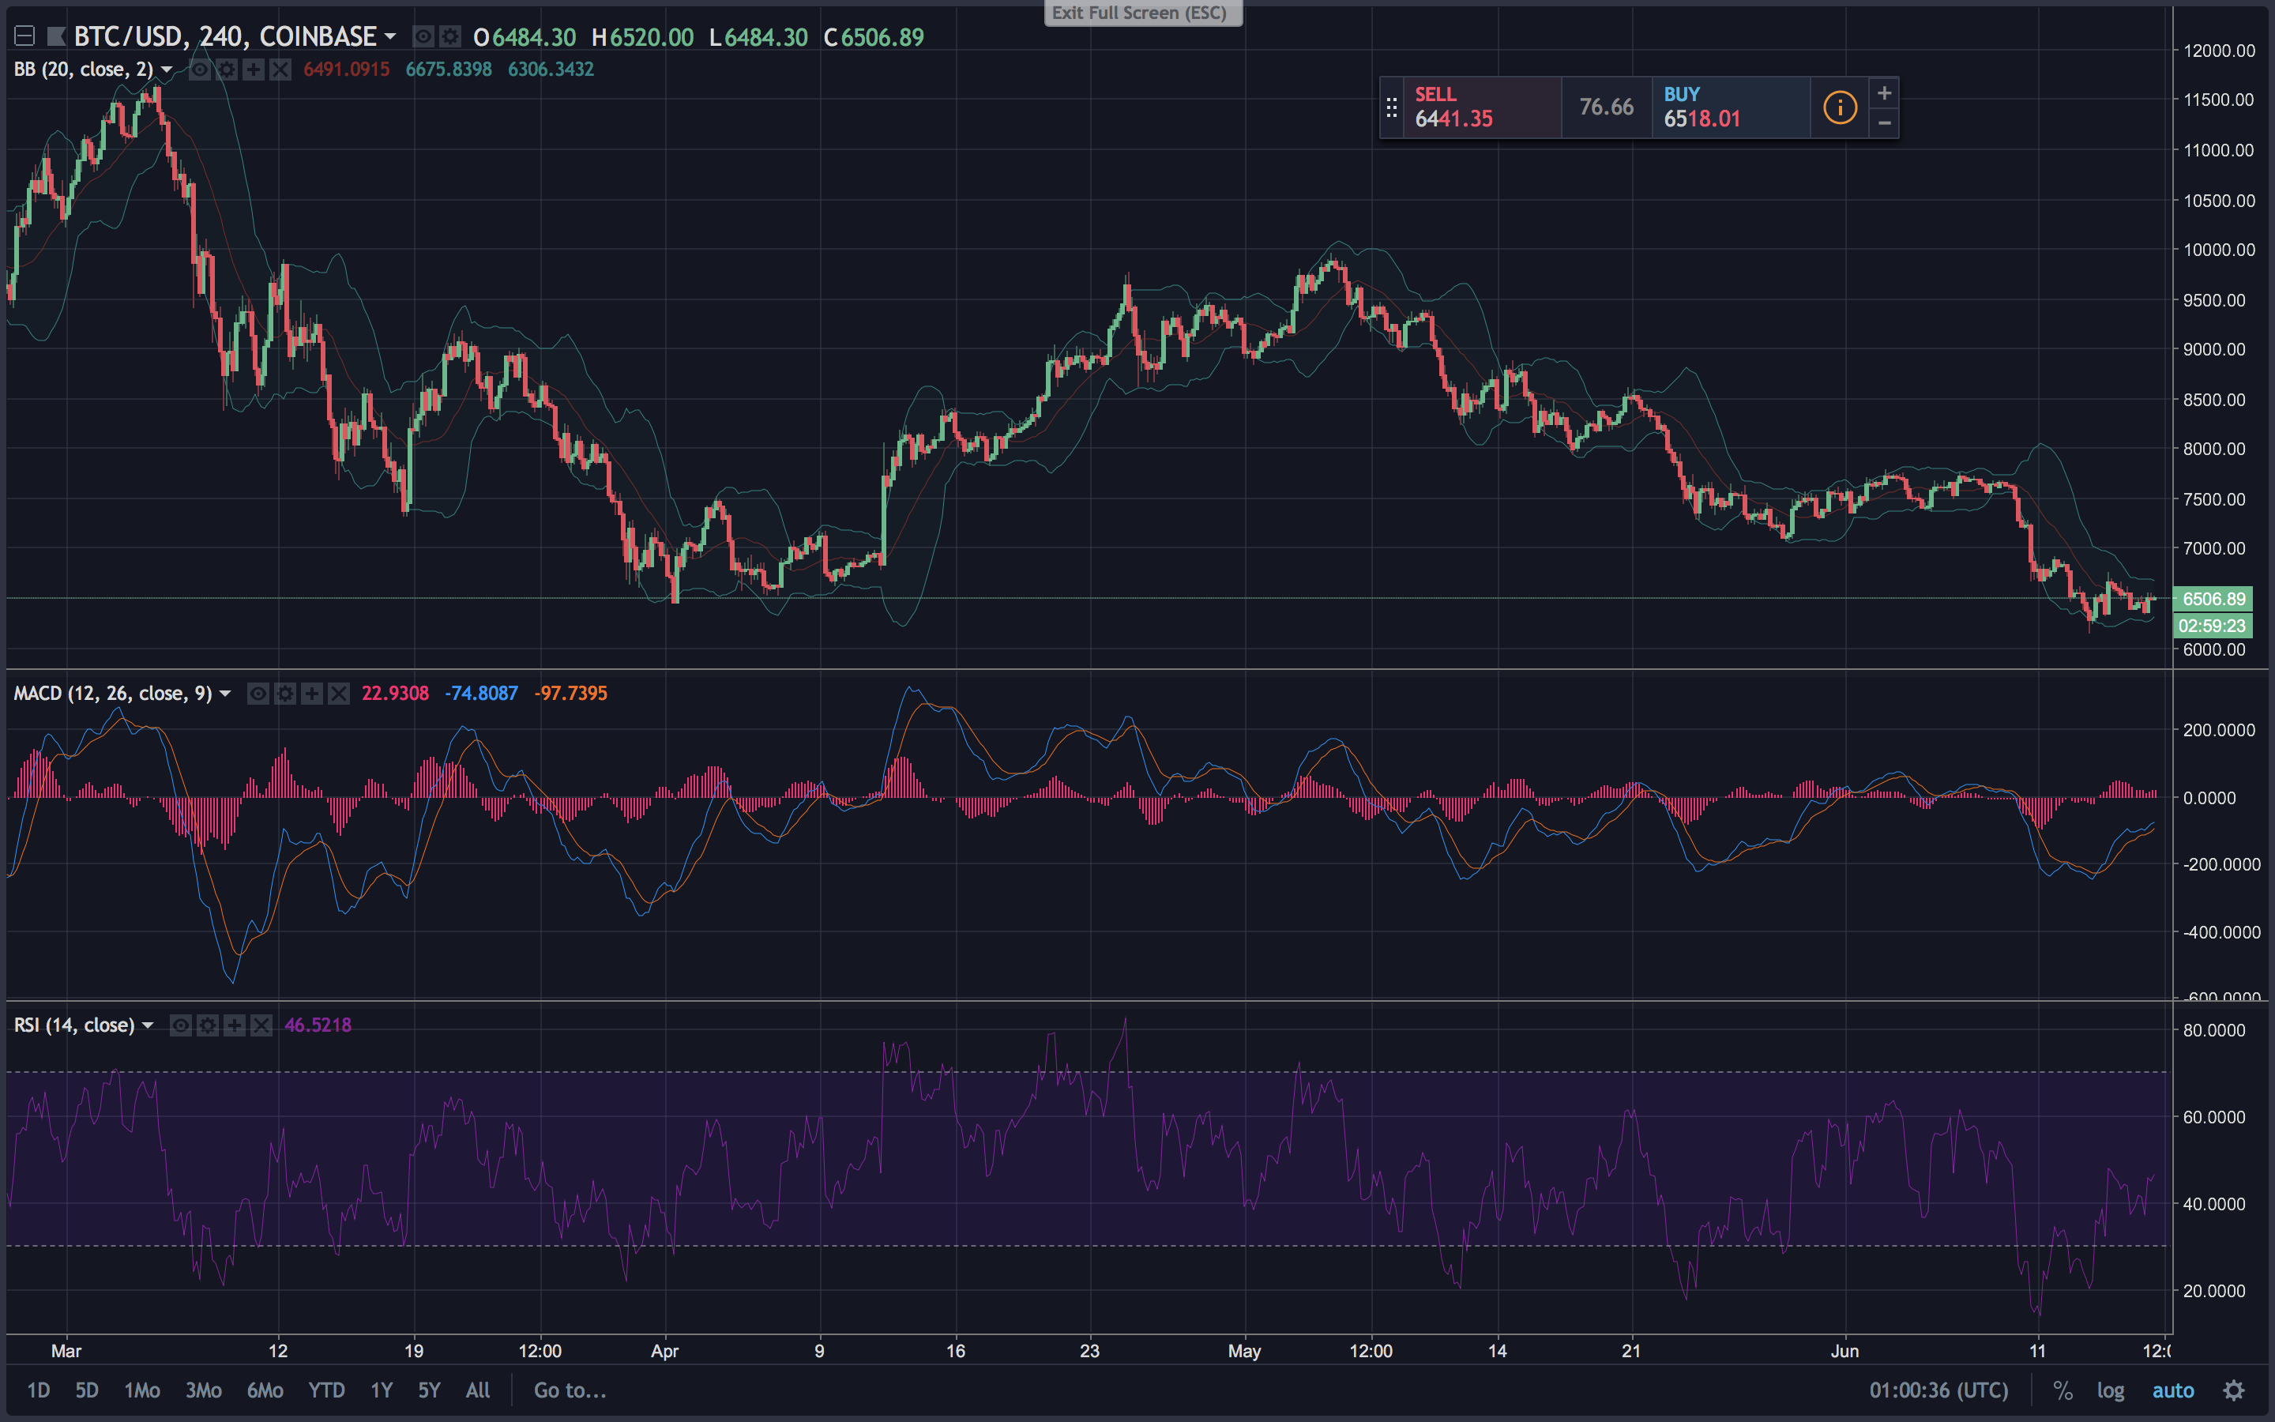
Task: Select the 6Mo time range
Action: tap(265, 1390)
